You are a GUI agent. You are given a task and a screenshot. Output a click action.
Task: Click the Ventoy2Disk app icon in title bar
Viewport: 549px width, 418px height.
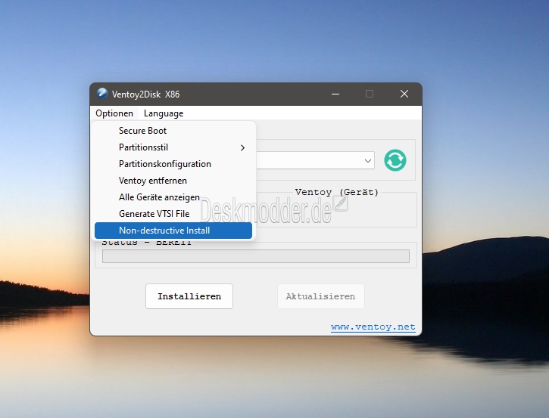pos(103,94)
